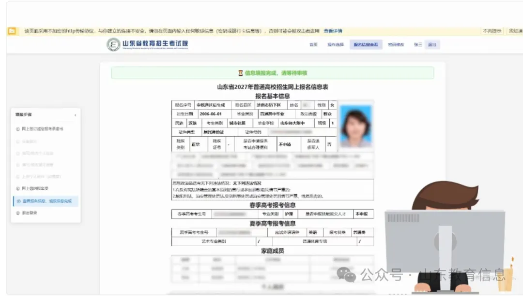The height and width of the screenshot is (296, 523).
Task: Click the 春季高考报考信息 section heading
Action: pyautogui.click(x=273, y=205)
